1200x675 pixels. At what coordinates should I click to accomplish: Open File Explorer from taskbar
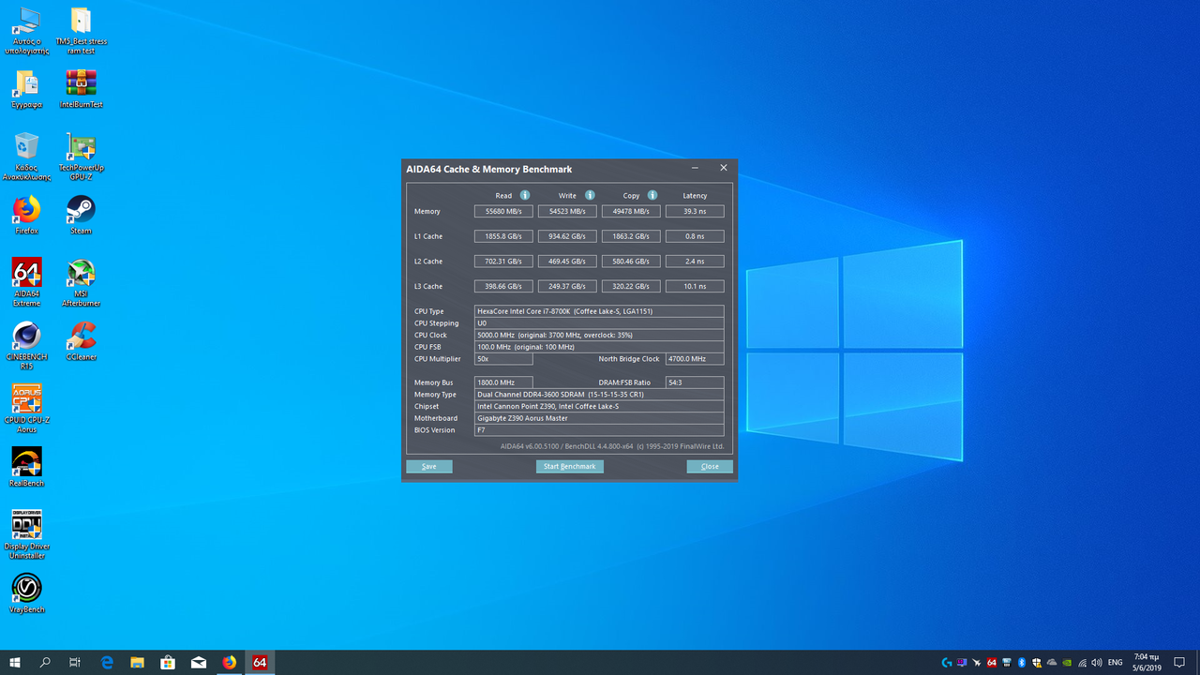137,663
